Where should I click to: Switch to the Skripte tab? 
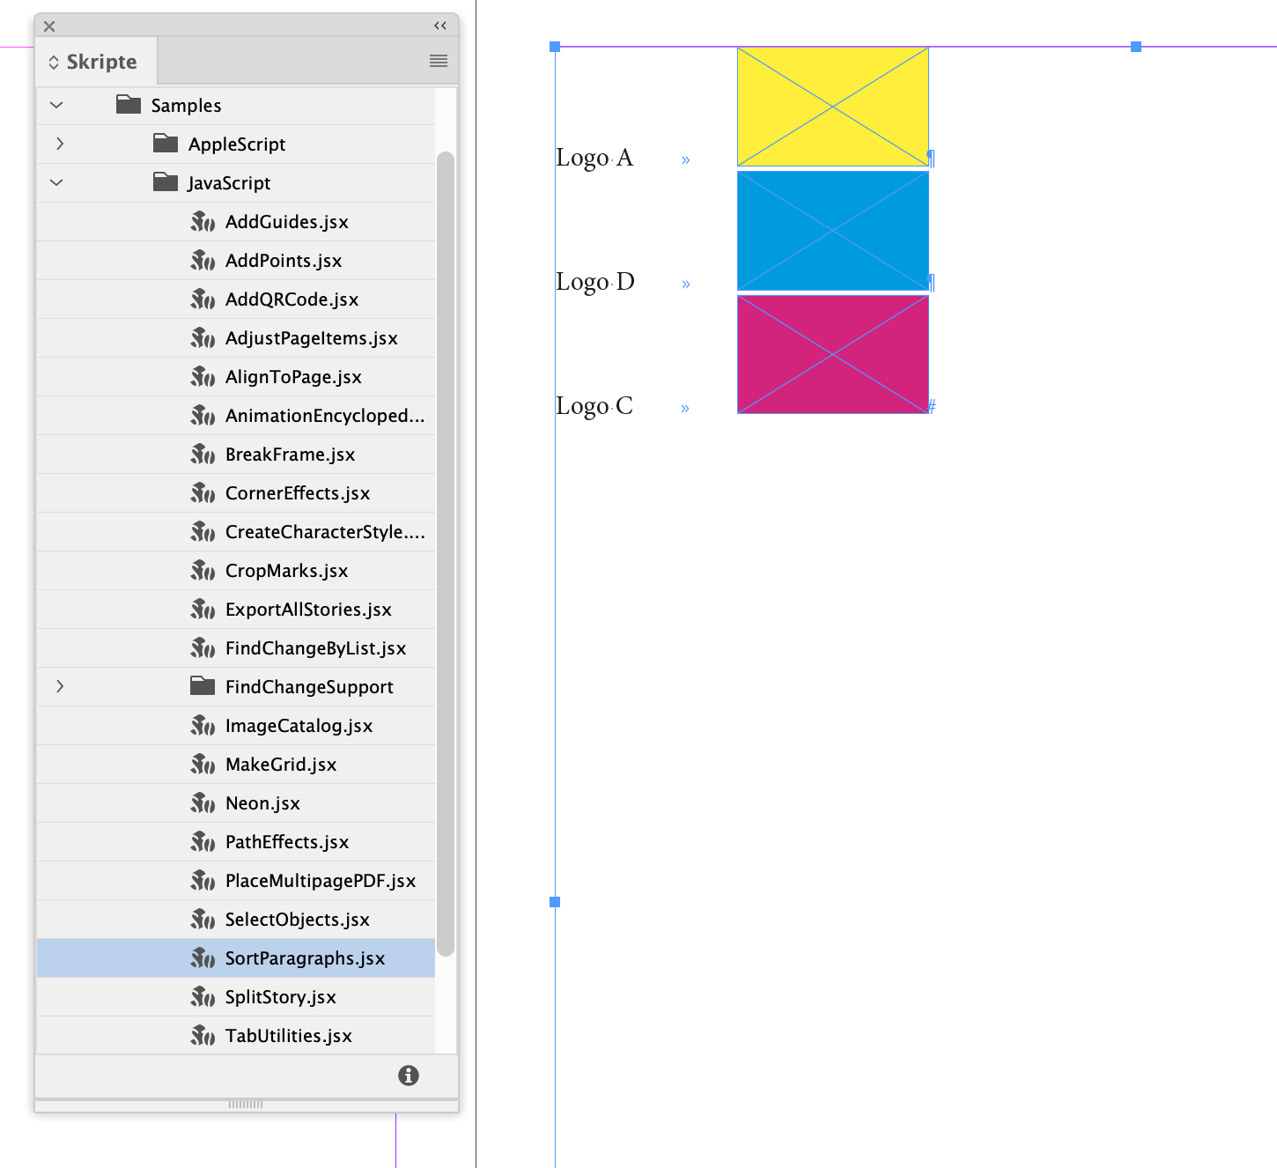pos(95,61)
